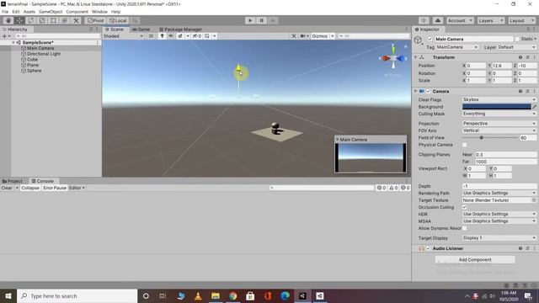
Task: Open Target Display dropdown
Action: pos(499,237)
